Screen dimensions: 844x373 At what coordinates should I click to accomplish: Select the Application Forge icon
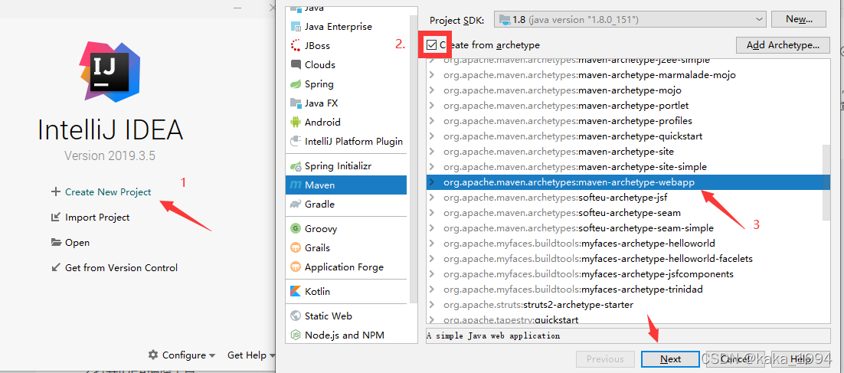click(296, 267)
